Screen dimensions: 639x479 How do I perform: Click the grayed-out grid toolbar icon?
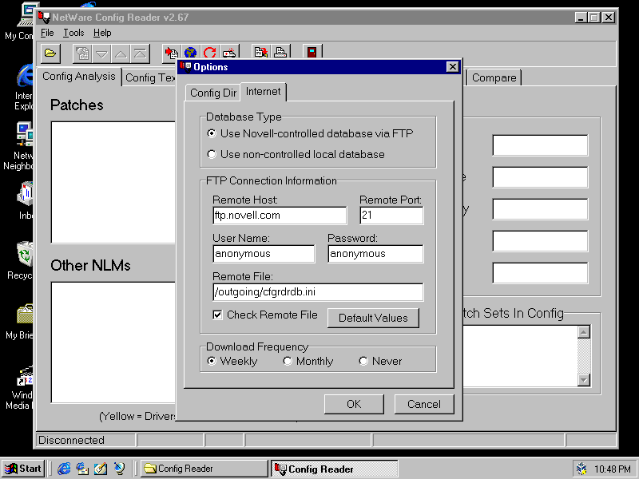(82, 53)
